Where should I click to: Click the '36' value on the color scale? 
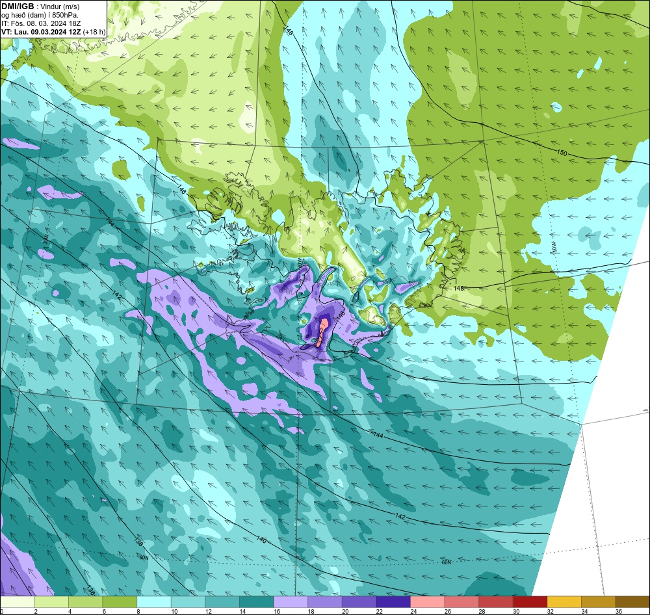tap(618, 611)
